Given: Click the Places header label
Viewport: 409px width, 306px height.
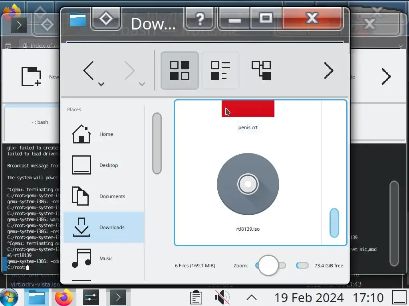Looking at the screenshot, I should coord(74,110).
